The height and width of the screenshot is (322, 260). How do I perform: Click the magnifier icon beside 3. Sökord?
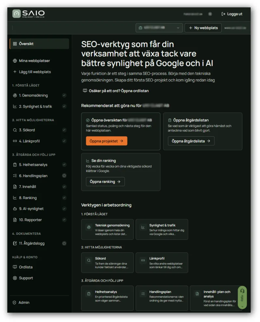(x=15, y=130)
